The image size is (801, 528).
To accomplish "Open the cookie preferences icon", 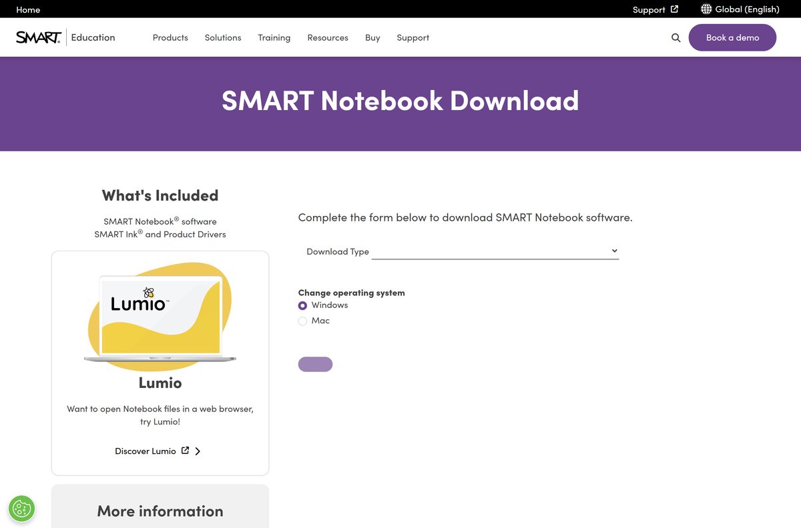I will (21, 509).
